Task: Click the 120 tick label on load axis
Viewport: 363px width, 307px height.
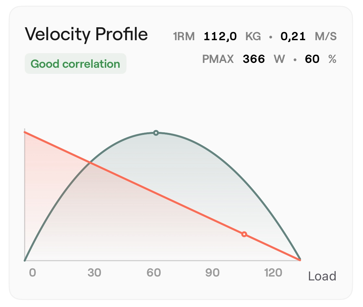Action: (x=273, y=273)
